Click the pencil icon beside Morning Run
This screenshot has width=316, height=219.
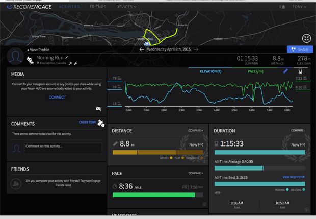(x=67, y=58)
